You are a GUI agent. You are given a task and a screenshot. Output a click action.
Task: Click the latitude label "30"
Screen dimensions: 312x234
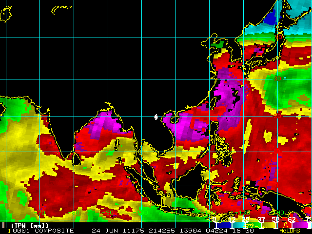[x=277, y=78]
